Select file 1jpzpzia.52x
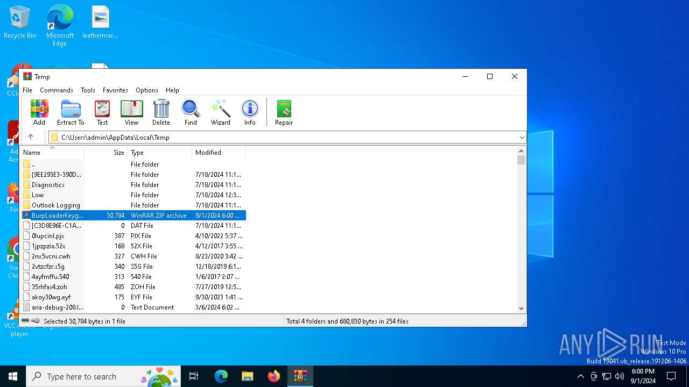This screenshot has width=689, height=387. pyautogui.click(x=133, y=246)
